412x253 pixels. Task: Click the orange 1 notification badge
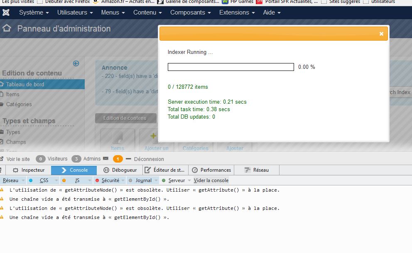[x=118, y=159]
